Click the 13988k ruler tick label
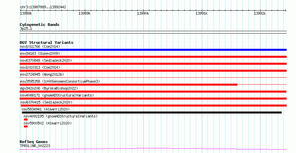This screenshot has width=296, height=153. 26,13
